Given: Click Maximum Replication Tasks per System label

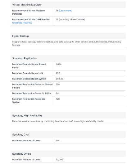Looking at the screenshot, I should coord(29,100).
